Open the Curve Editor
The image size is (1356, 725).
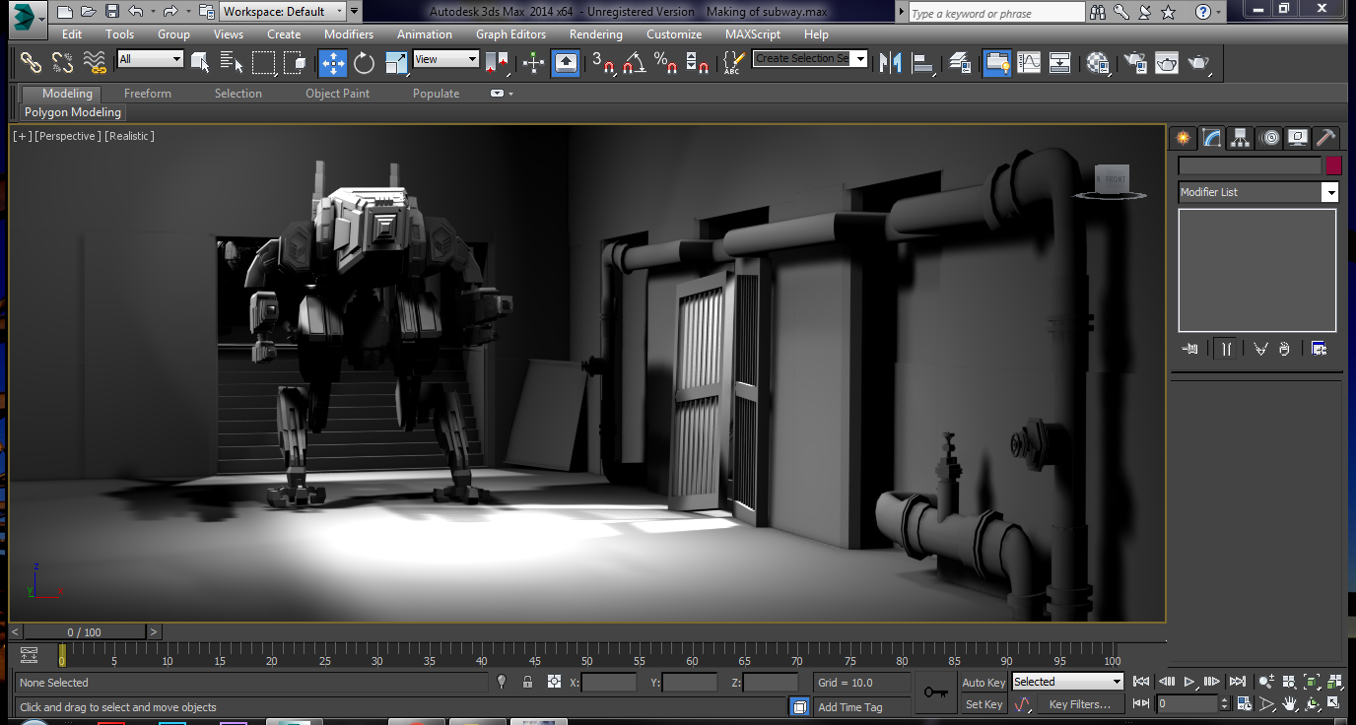pos(1029,63)
